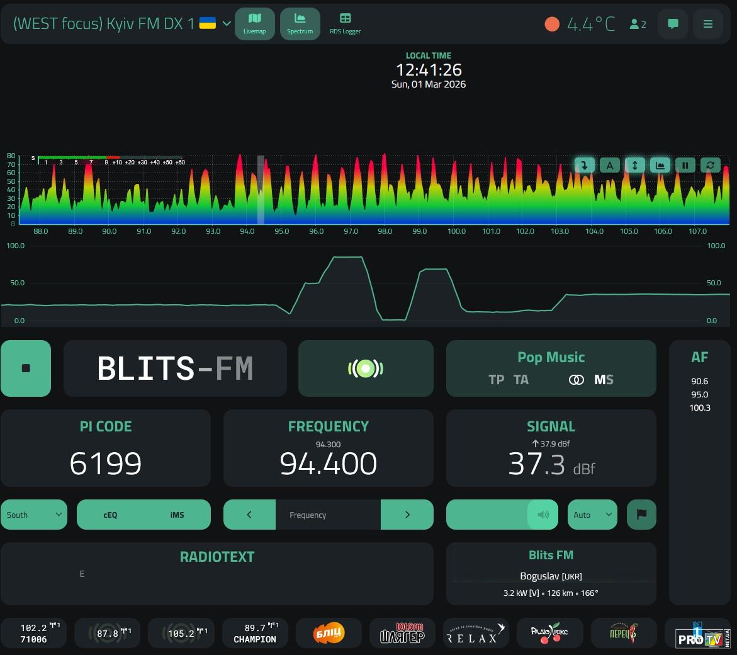
Task: Toggle the Spectrum tab
Action: click(x=300, y=24)
